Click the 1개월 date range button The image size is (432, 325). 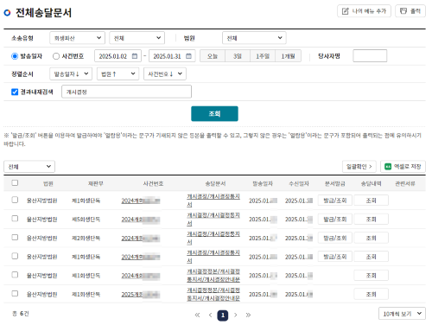click(288, 56)
